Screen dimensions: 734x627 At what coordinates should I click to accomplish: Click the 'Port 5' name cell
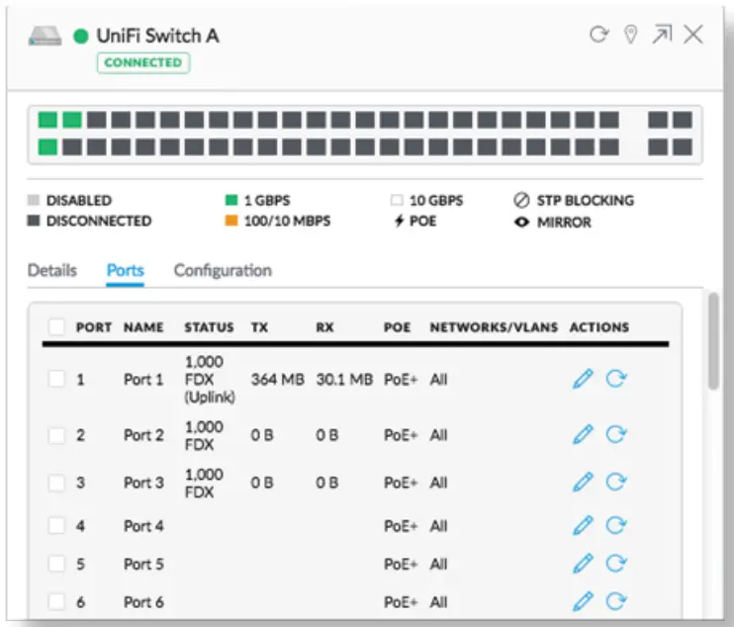[143, 564]
